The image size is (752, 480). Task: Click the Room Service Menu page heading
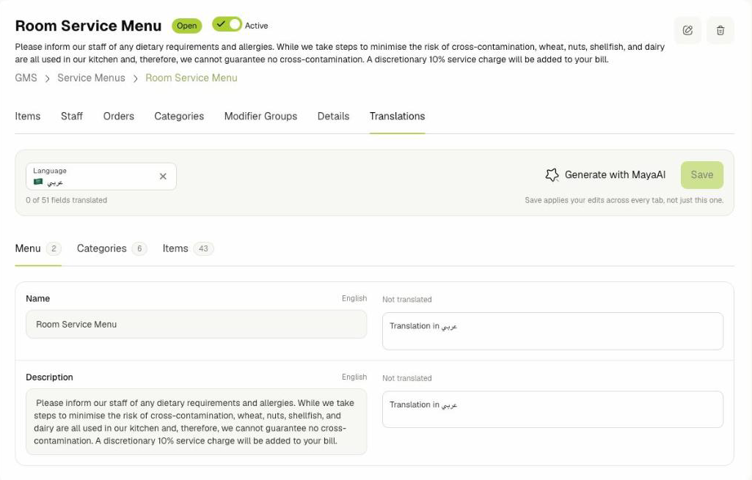tap(88, 26)
